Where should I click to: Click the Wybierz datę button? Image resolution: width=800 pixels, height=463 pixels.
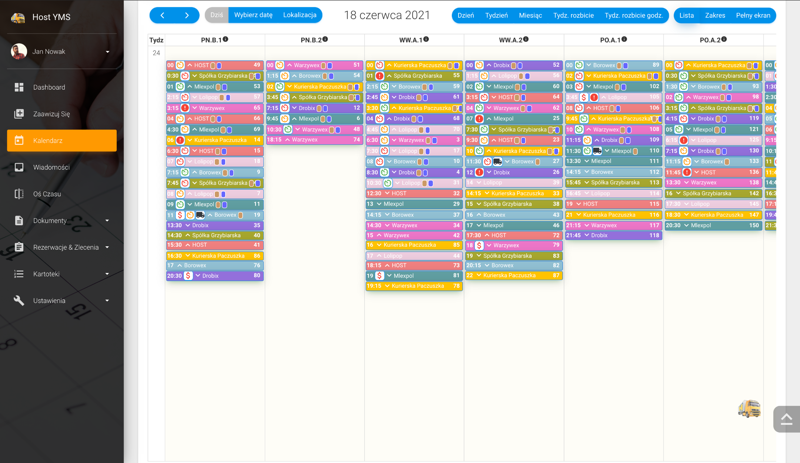coord(253,15)
